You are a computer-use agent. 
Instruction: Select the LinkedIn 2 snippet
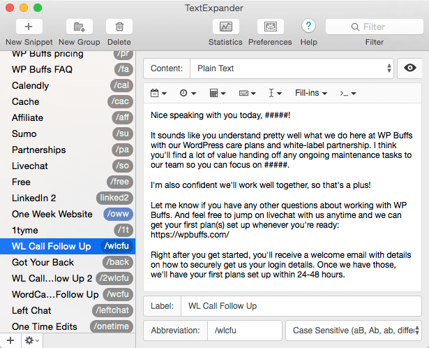[68, 198]
